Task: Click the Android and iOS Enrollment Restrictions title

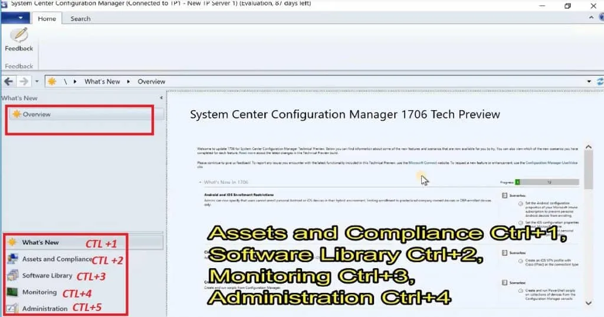Action: pos(239,195)
